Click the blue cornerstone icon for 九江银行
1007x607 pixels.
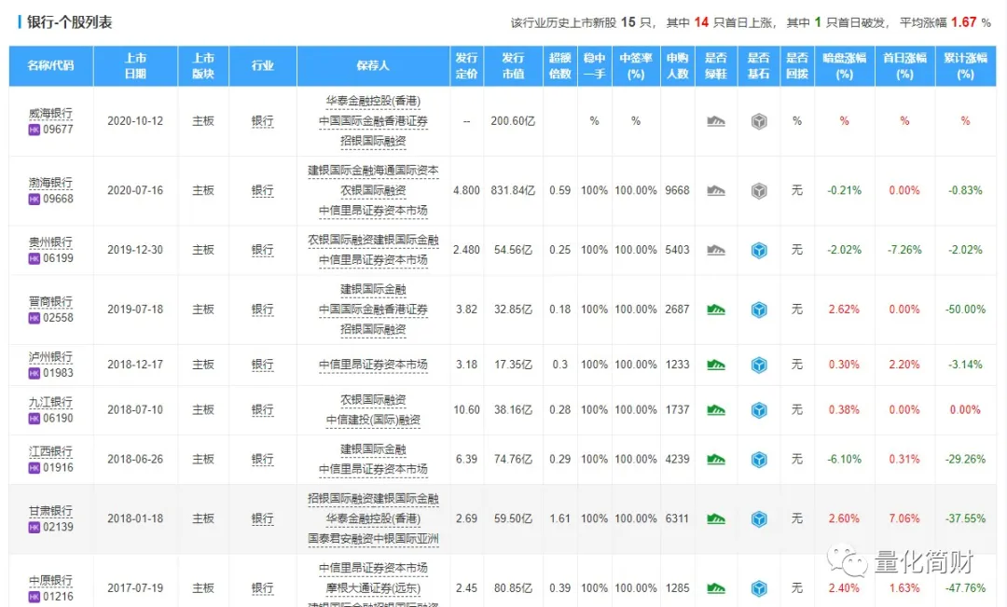click(x=759, y=410)
